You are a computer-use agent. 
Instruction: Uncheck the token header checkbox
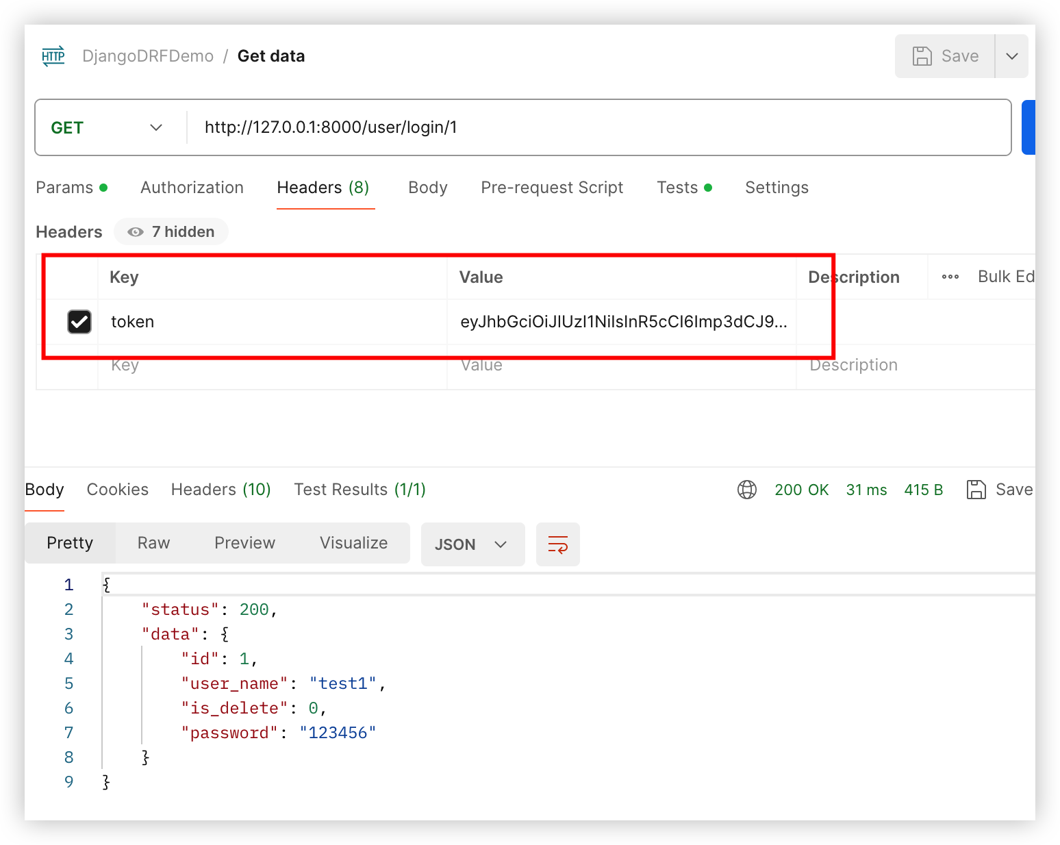pos(79,322)
